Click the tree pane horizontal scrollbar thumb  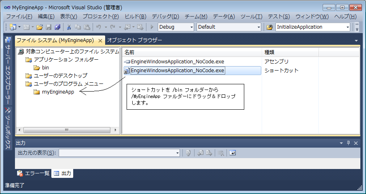67,130
